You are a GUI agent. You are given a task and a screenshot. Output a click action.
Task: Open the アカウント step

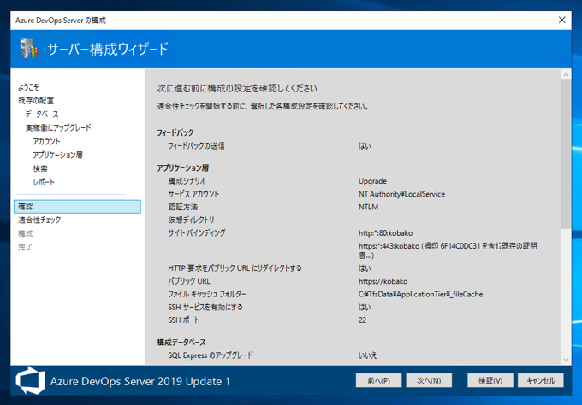(46, 141)
